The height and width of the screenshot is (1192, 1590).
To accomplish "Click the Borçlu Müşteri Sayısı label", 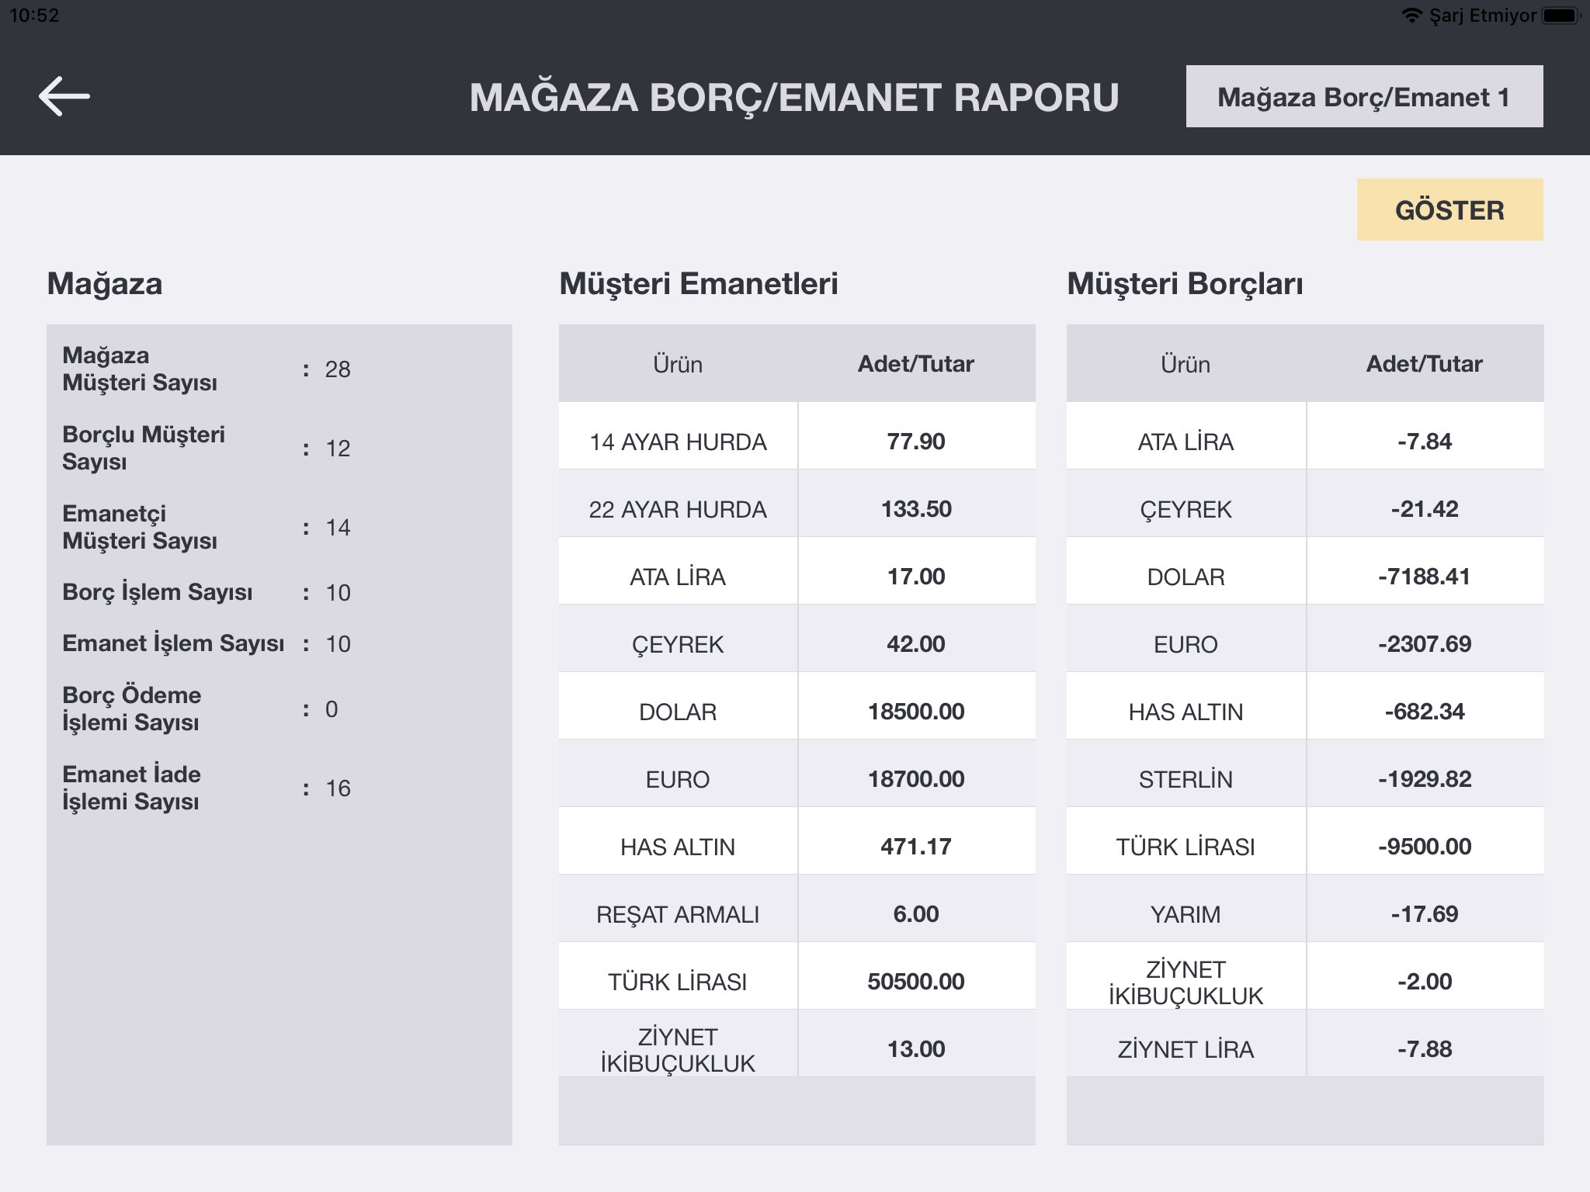I will point(144,448).
